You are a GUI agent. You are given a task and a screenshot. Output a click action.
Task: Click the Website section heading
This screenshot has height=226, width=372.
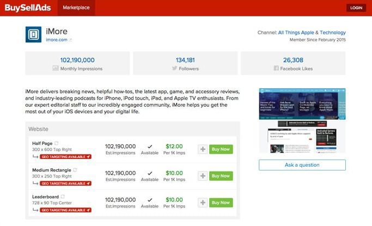pos(38,129)
